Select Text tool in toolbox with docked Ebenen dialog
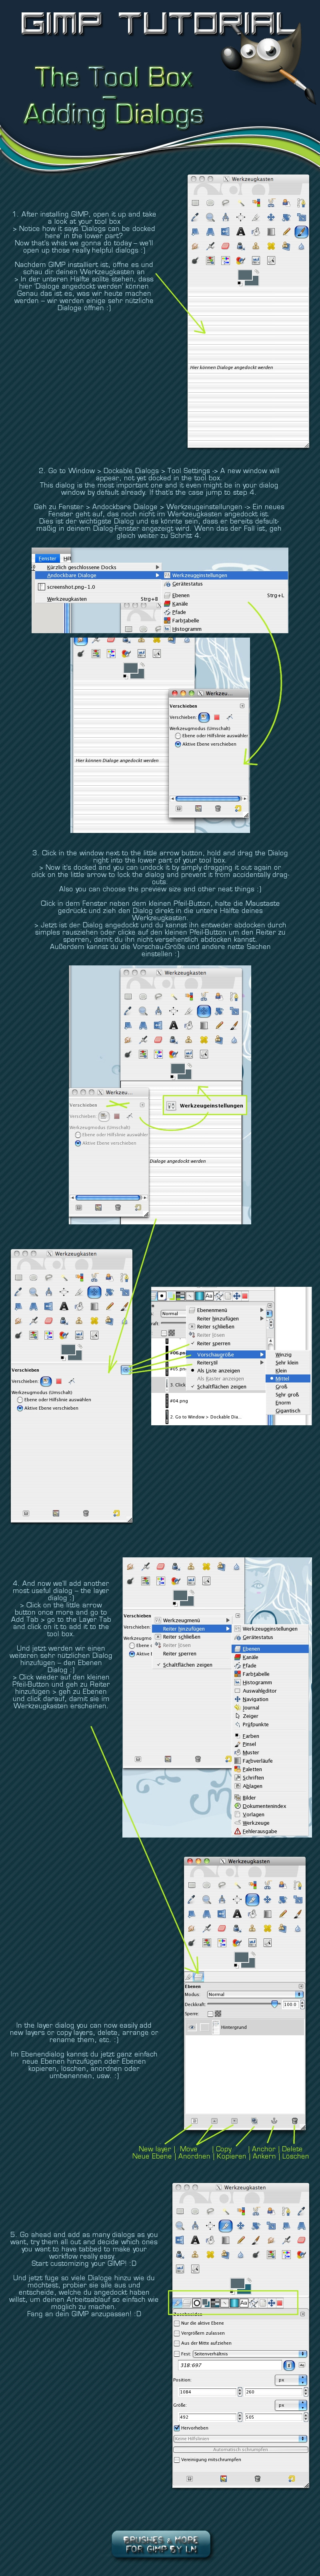The height and width of the screenshot is (2576, 320). (237, 1913)
